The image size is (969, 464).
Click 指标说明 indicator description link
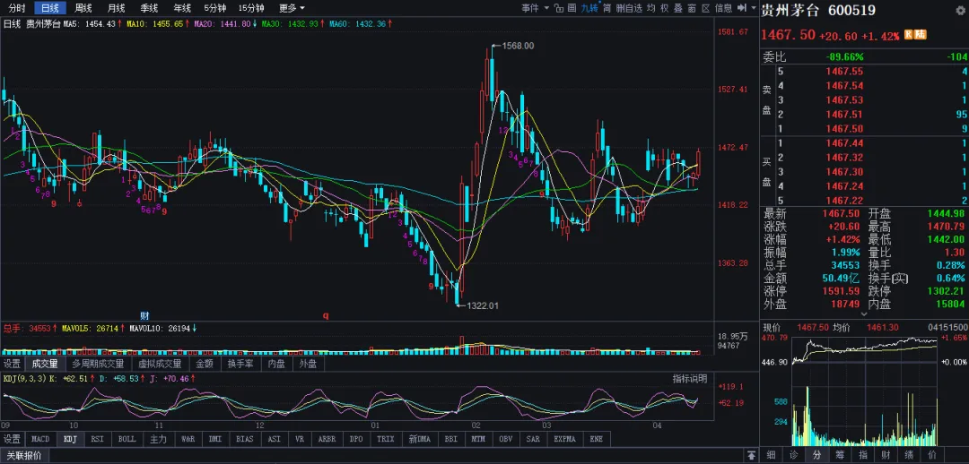(x=690, y=378)
